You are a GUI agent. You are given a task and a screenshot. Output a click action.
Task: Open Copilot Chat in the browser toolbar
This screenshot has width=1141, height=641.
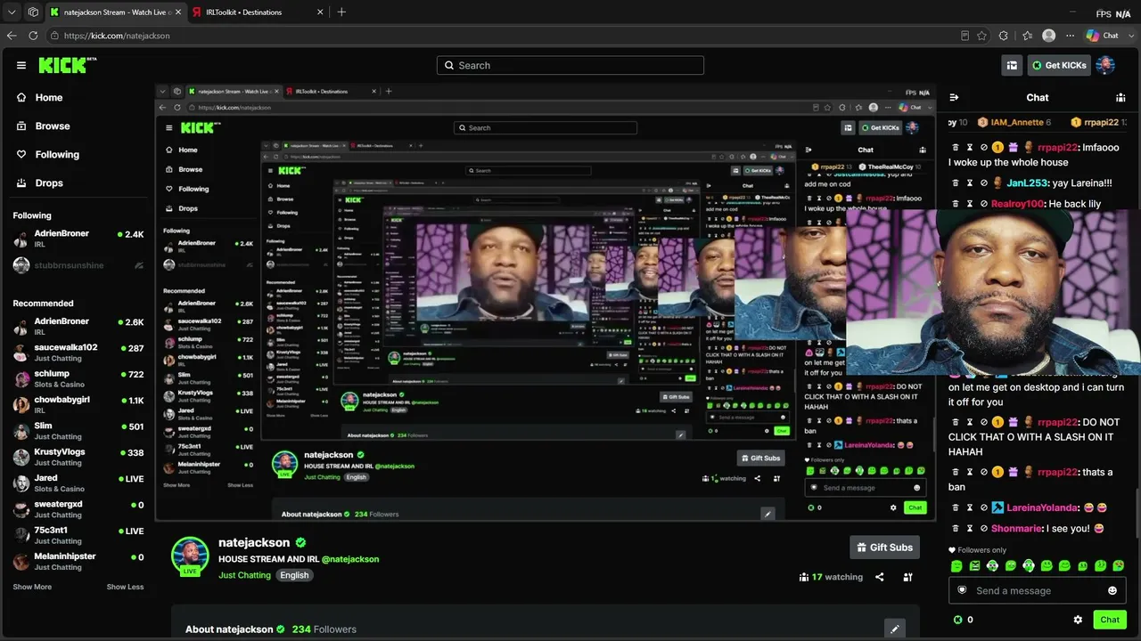1103,36
